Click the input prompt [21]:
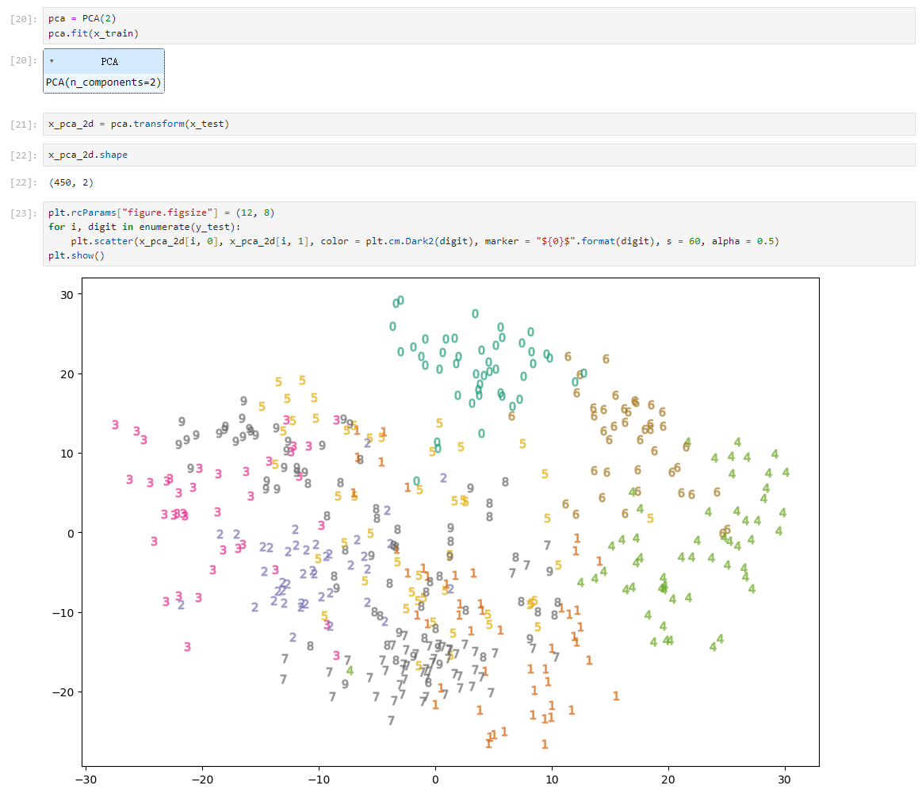Image resolution: width=922 pixels, height=793 pixels. [24, 125]
